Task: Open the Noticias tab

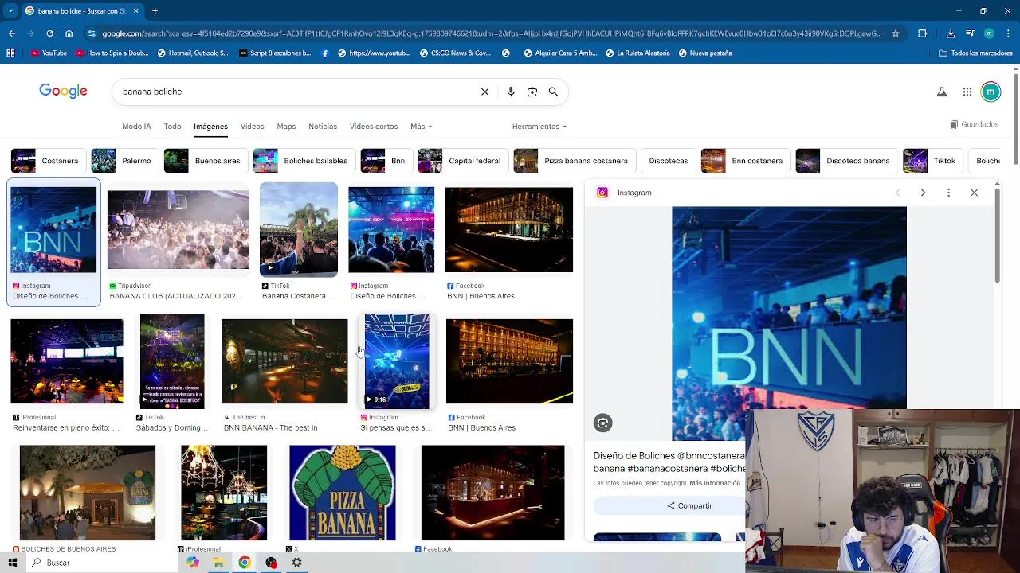Action: (x=323, y=127)
